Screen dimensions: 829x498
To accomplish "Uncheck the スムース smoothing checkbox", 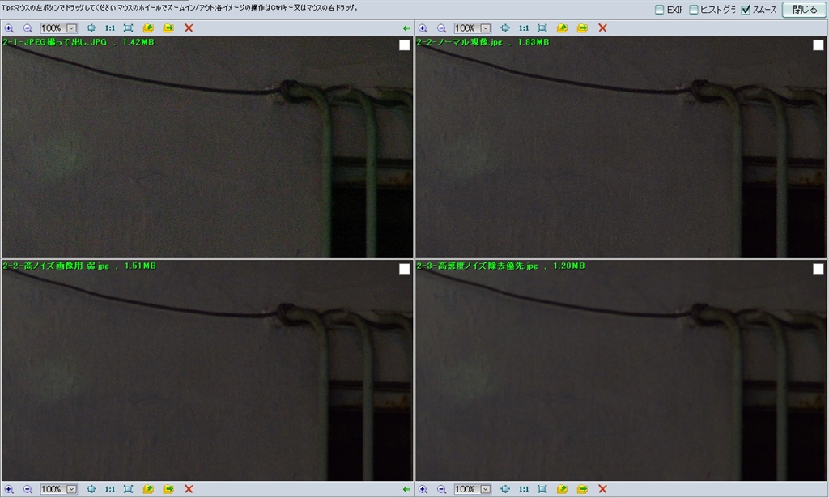I will [746, 10].
